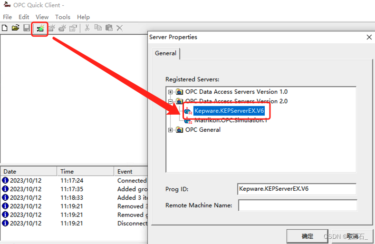Click folder icon of Version 1.0 servers
The height and width of the screenshot is (244, 375).
pos(180,92)
